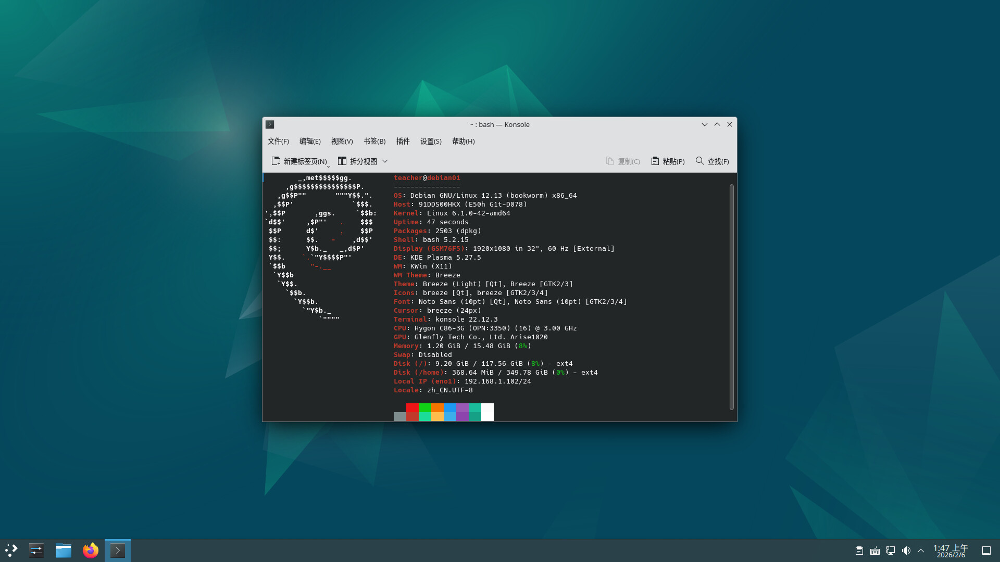Expand the Split View dropdown arrow
The image size is (1000, 562).
pos(385,161)
